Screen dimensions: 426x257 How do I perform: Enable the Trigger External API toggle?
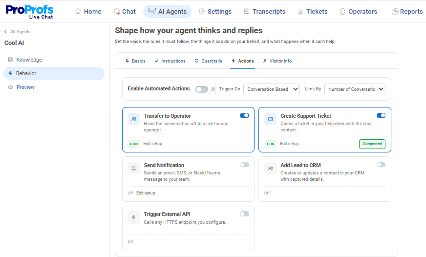pyautogui.click(x=245, y=214)
